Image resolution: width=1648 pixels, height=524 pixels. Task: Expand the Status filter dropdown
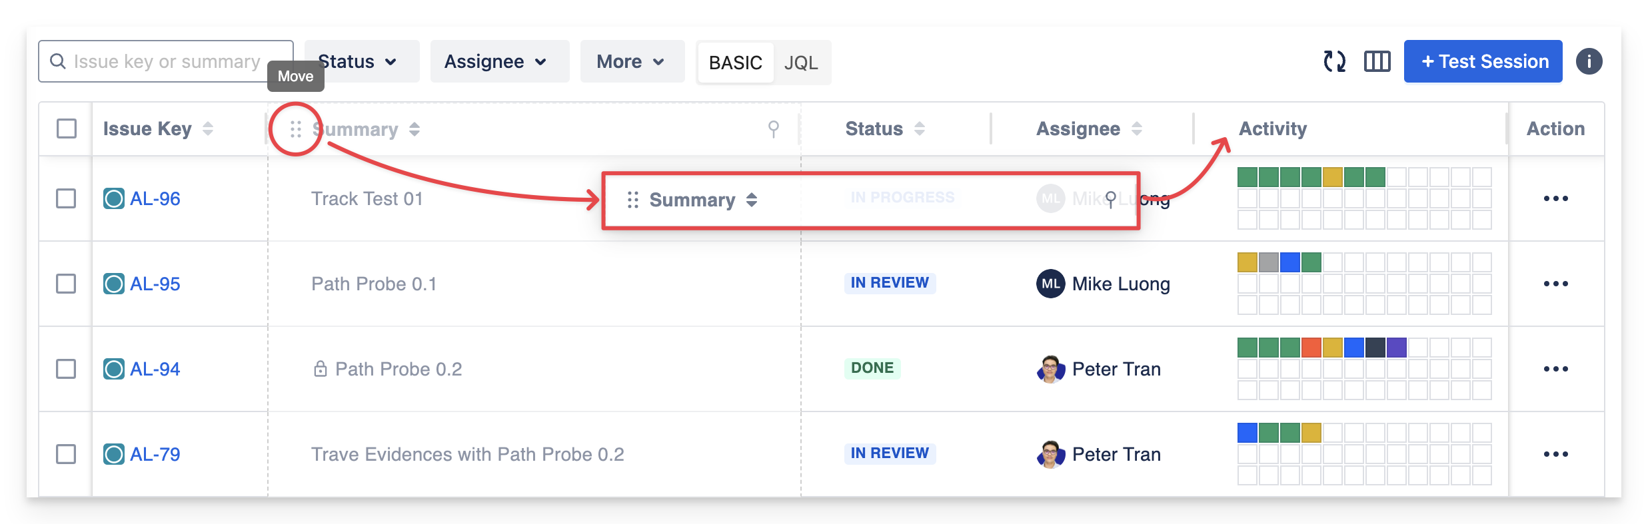(x=361, y=61)
